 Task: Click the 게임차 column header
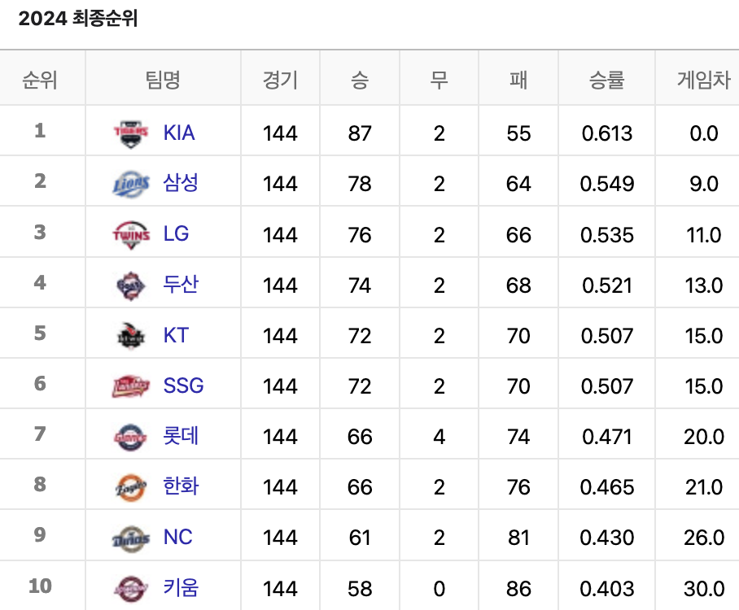pyautogui.click(x=703, y=80)
